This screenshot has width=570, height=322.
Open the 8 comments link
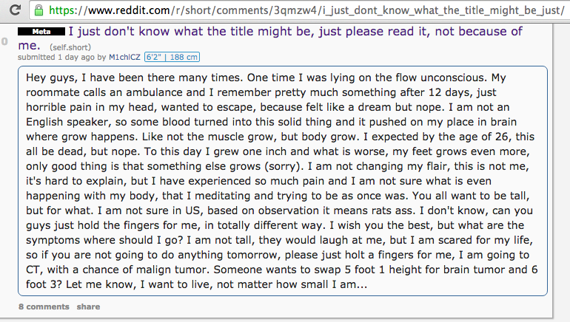[x=44, y=306]
